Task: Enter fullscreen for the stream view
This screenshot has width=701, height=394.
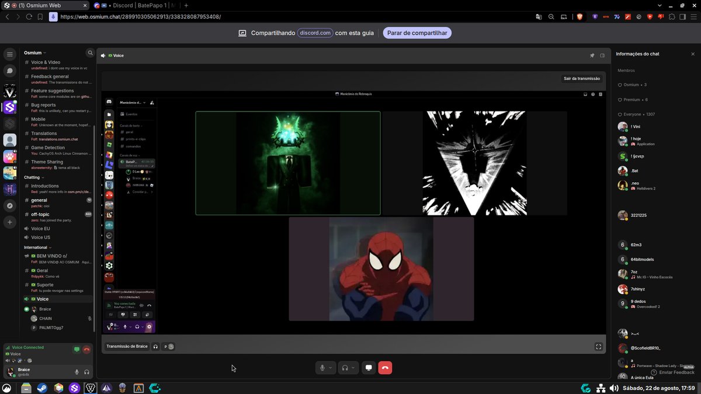Action: (x=598, y=347)
